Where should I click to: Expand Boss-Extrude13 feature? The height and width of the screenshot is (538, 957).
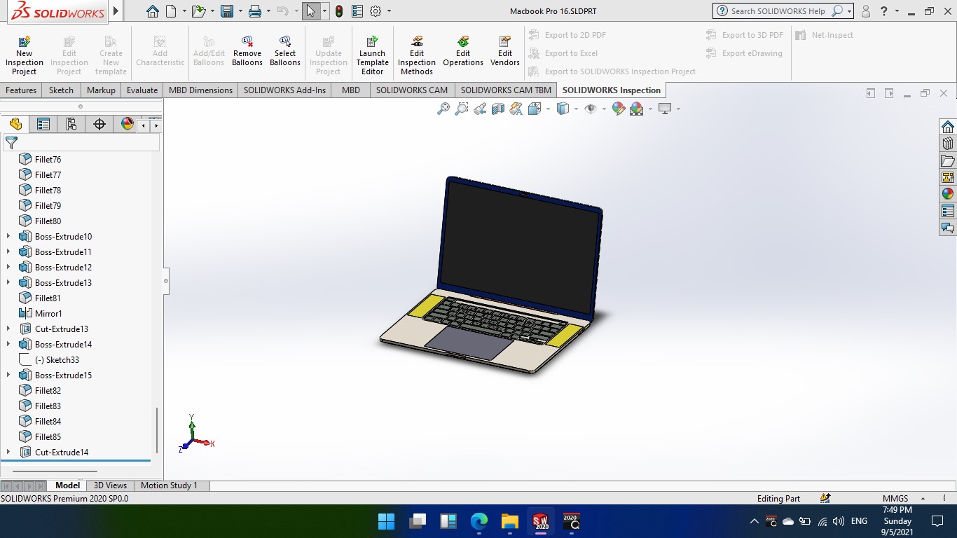point(8,282)
